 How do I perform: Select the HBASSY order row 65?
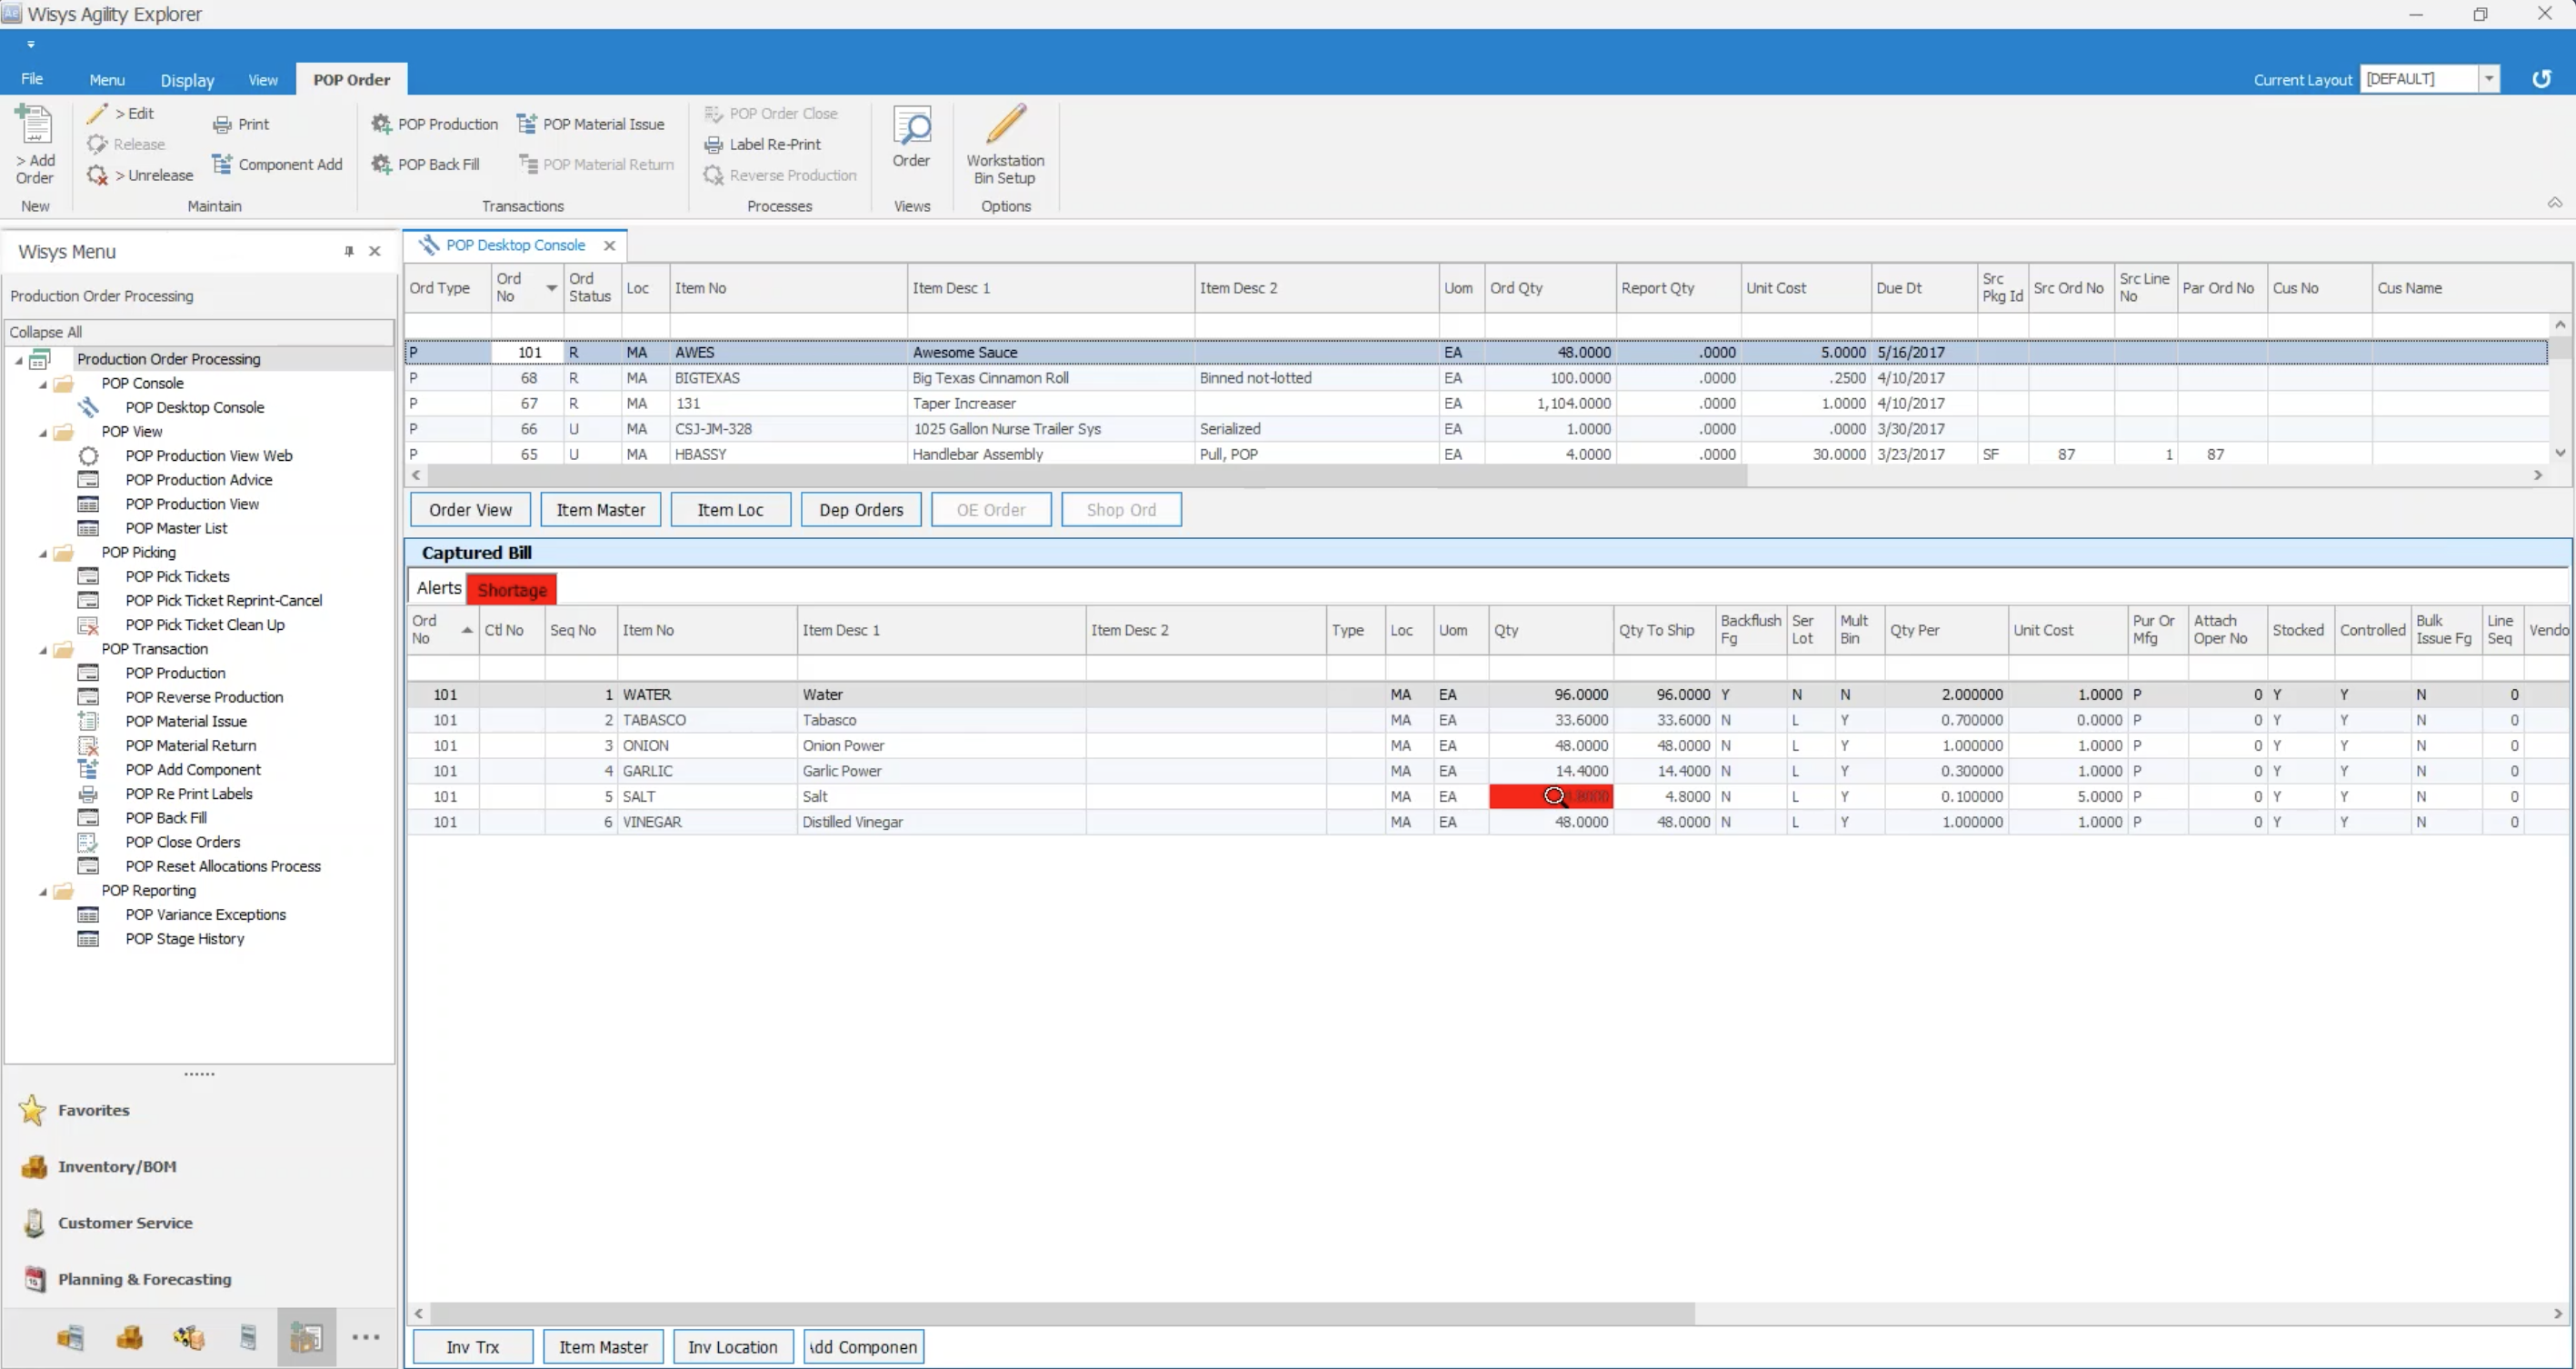[x=1477, y=454]
